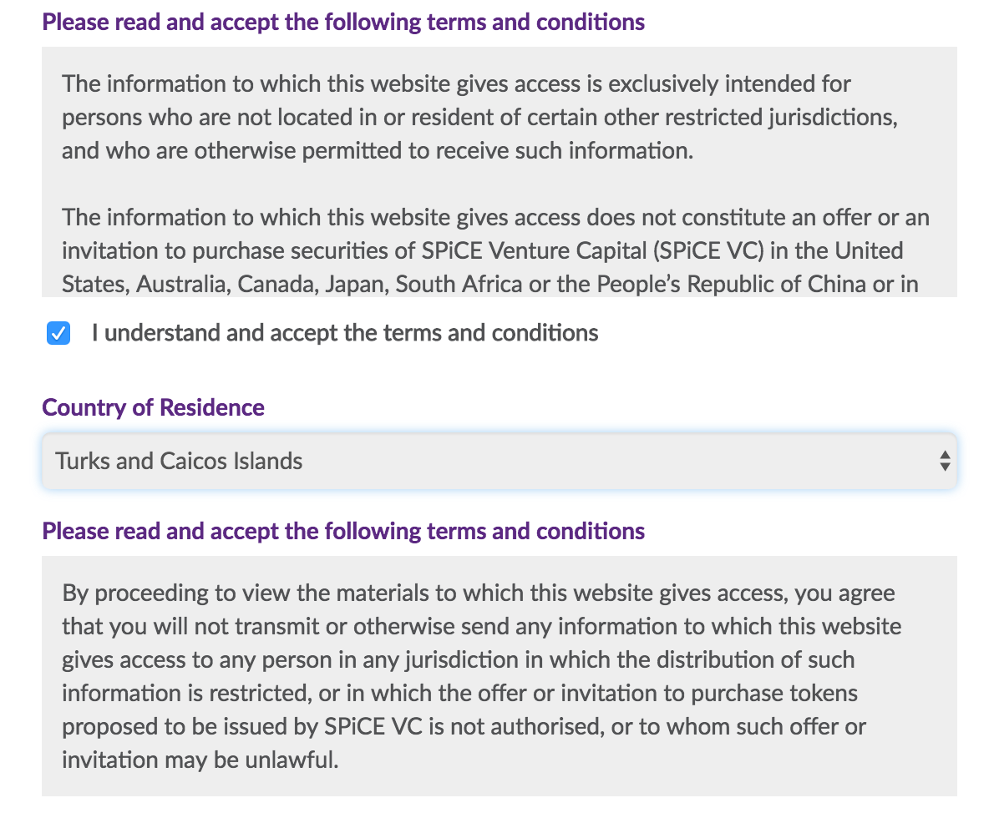Click the 'I understand and accept' label text

click(x=345, y=333)
